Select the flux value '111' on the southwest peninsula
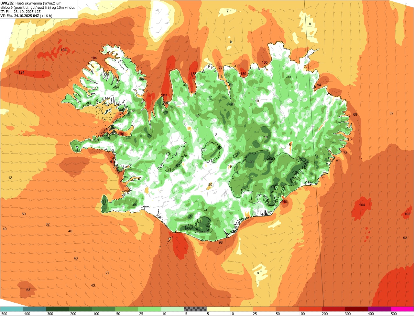The width and height of the screenshot is (414, 316). pyautogui.click(x=103, y=202)
